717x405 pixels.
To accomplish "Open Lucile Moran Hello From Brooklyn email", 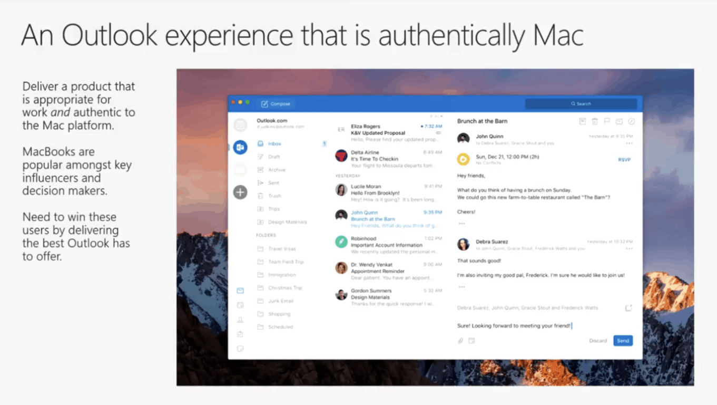I will pos(389,193).
